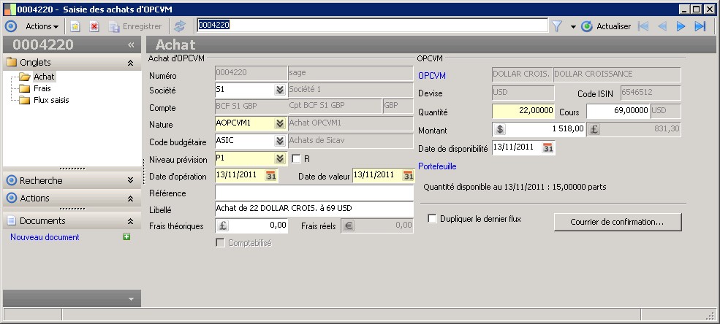This screenshot has height=324, width=720.
Task: Click the filter funnel icon
Action: pyautogui.click(x=557, y=26)
